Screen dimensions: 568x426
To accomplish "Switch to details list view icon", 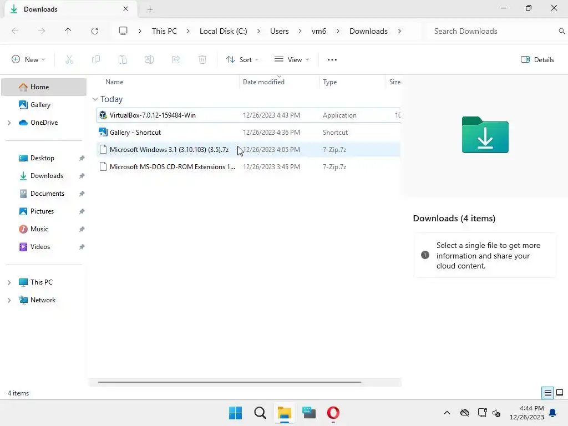I will click(547, 393).
